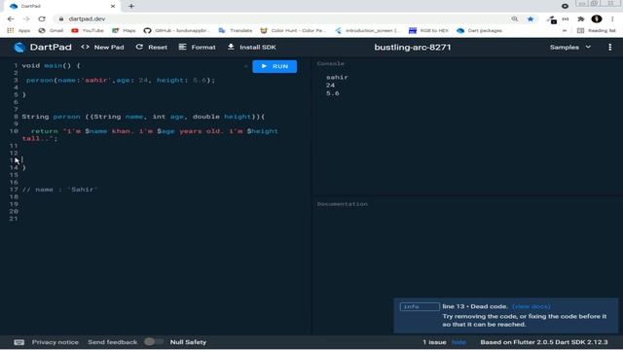This screenshot has height=350, width=623.
Task: Select the Console panel label
Action: point(331,63)
